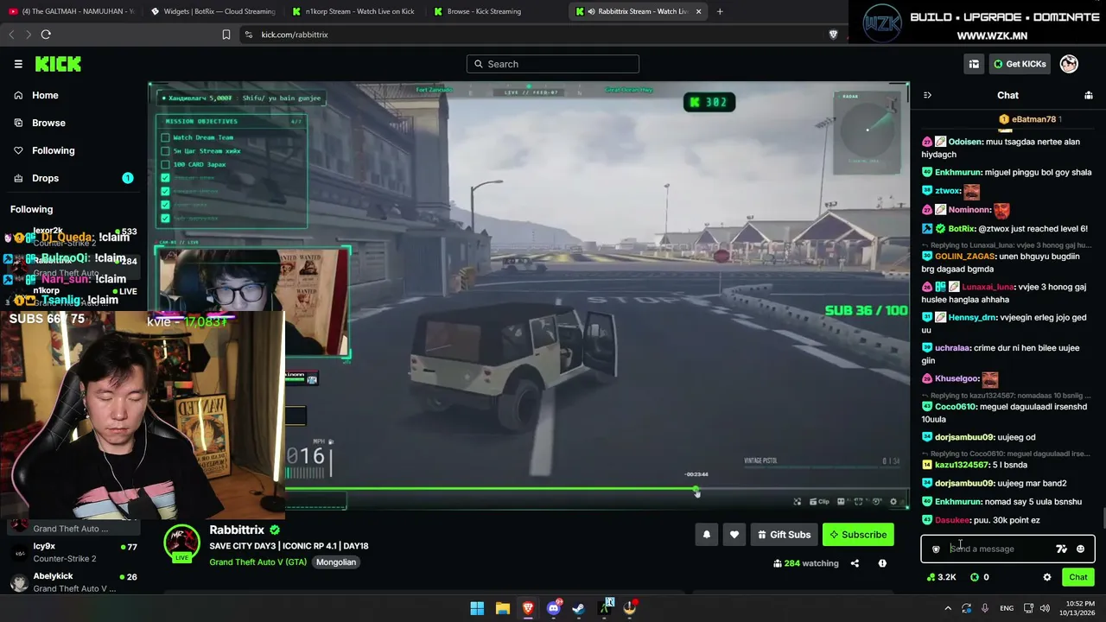Bookmark this page in the address bar
The image size is (1106, 622).
(226, 35)
